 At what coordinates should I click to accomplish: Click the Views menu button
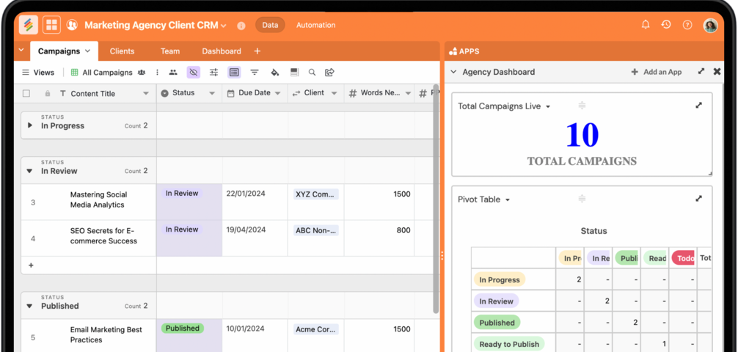click(x=37, y=73)
